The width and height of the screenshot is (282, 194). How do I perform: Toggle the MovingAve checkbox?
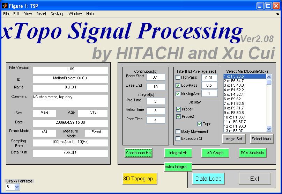pos(178,94)
